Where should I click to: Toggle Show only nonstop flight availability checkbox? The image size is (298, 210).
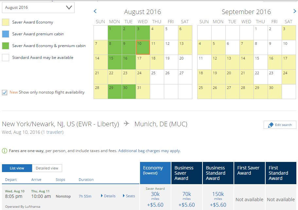click(5, 93)
